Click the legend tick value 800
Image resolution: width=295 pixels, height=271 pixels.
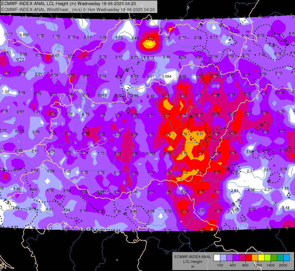point(245,265)
